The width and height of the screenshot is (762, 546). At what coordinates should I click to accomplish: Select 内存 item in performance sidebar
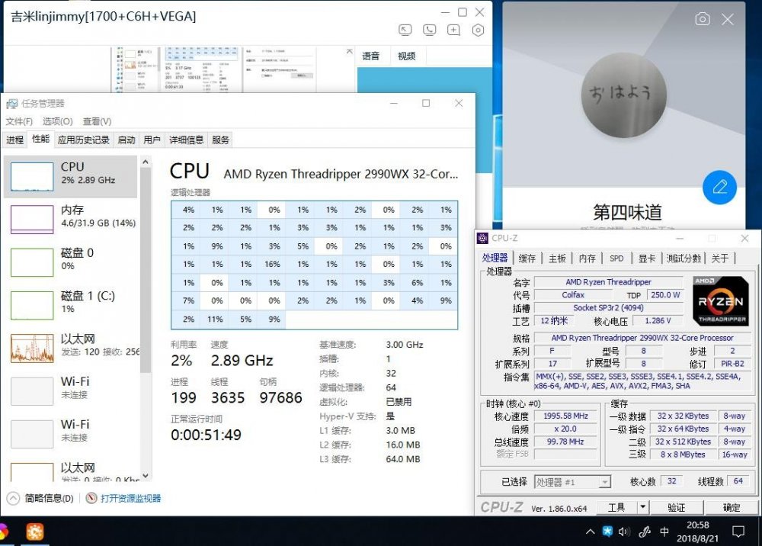click(x=71, y=220)
